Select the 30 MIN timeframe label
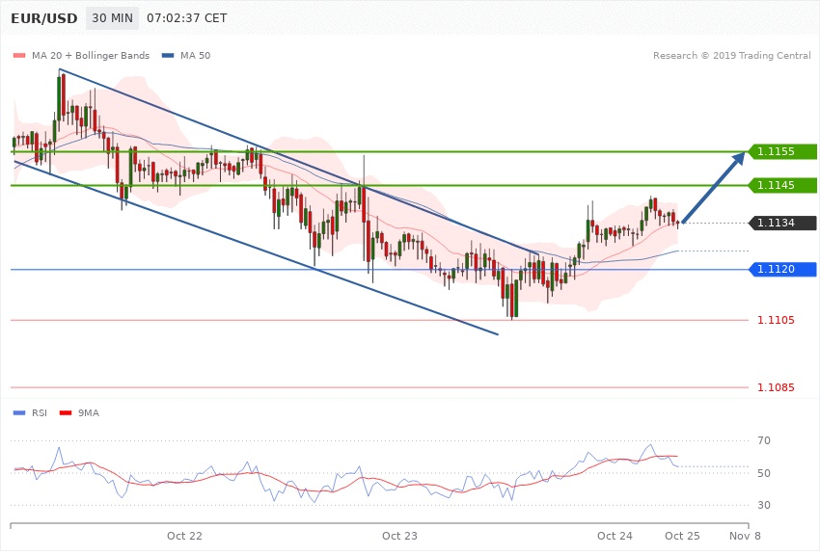This screenshot has width=820, height=555. (x=113, y=18)
